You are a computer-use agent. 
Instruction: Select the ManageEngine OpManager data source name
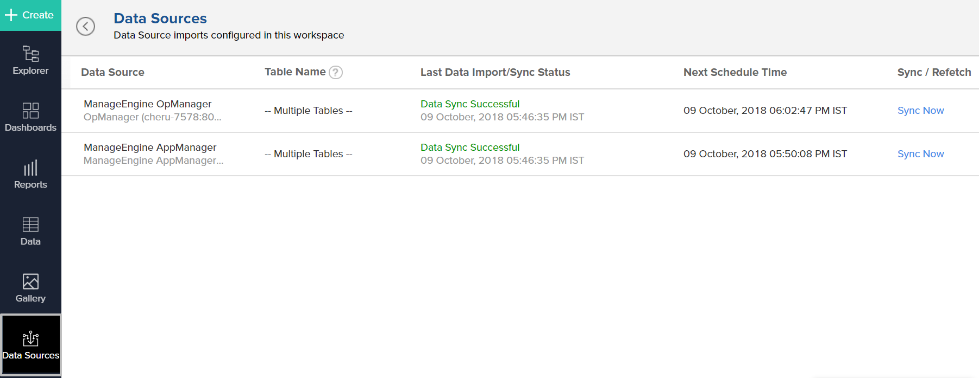click(x=147, y=104)
